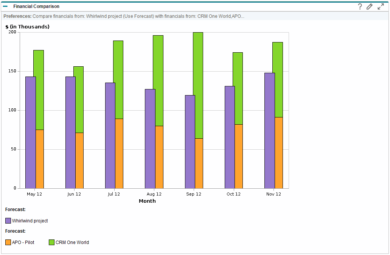Click the purple Whirlwind bar for May 12
Image resolution: width=390 pixels, height=255 pixels.
pos(30,133)
